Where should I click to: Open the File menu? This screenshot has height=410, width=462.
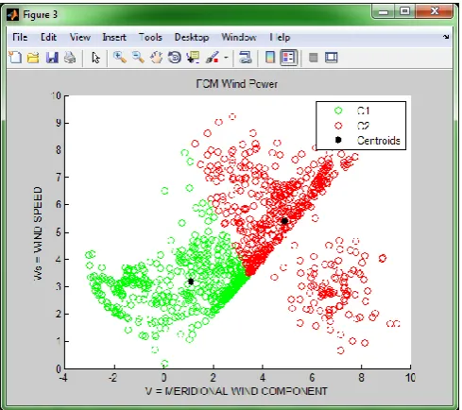point(20,37)
